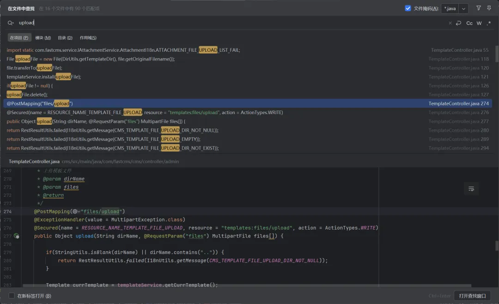Viewport: 499px width, 304px height.
Task: Clear the search text with the X icon
Action: tap(450, 23)
